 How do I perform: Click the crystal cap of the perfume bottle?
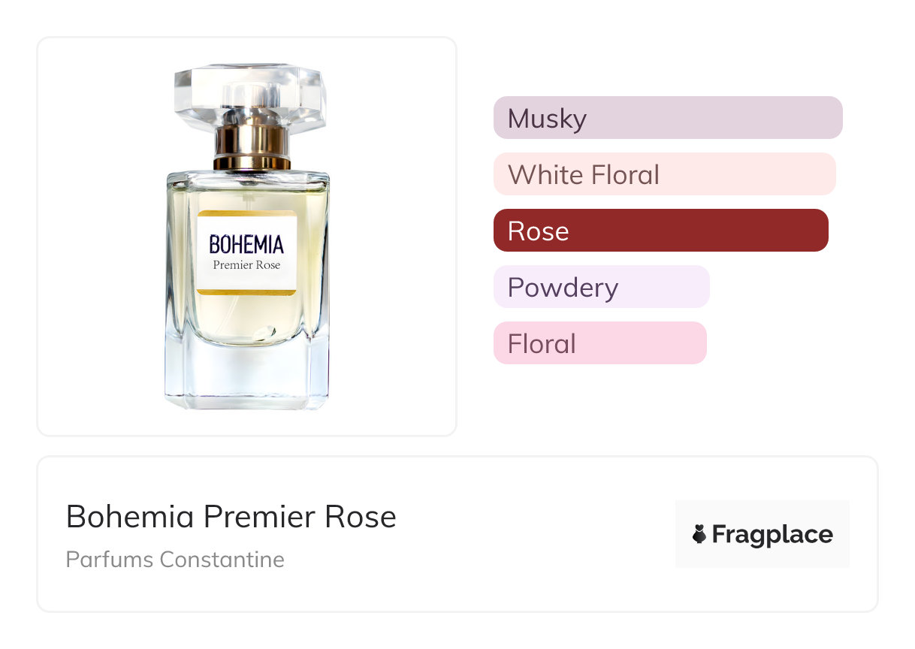pos(250,93)
